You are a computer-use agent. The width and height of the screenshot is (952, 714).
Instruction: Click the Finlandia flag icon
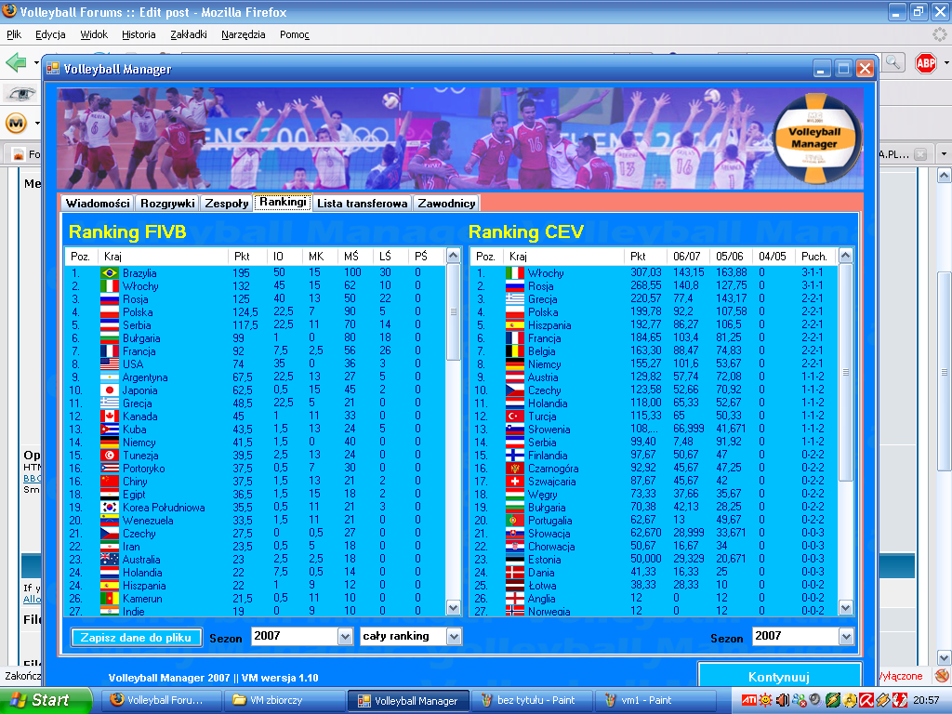click(x=515, y=456)
